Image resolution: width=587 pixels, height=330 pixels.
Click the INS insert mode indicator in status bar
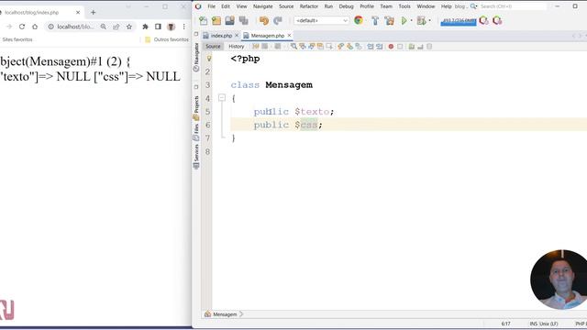click(534, 324)
